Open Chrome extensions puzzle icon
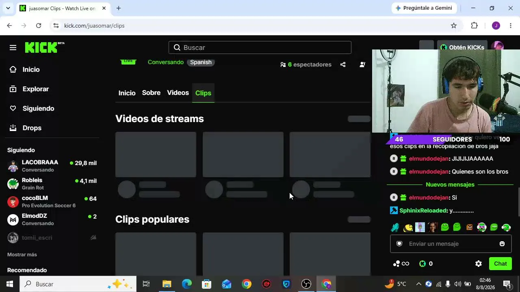This screenshot has height=292, width=520. [474, 26]
